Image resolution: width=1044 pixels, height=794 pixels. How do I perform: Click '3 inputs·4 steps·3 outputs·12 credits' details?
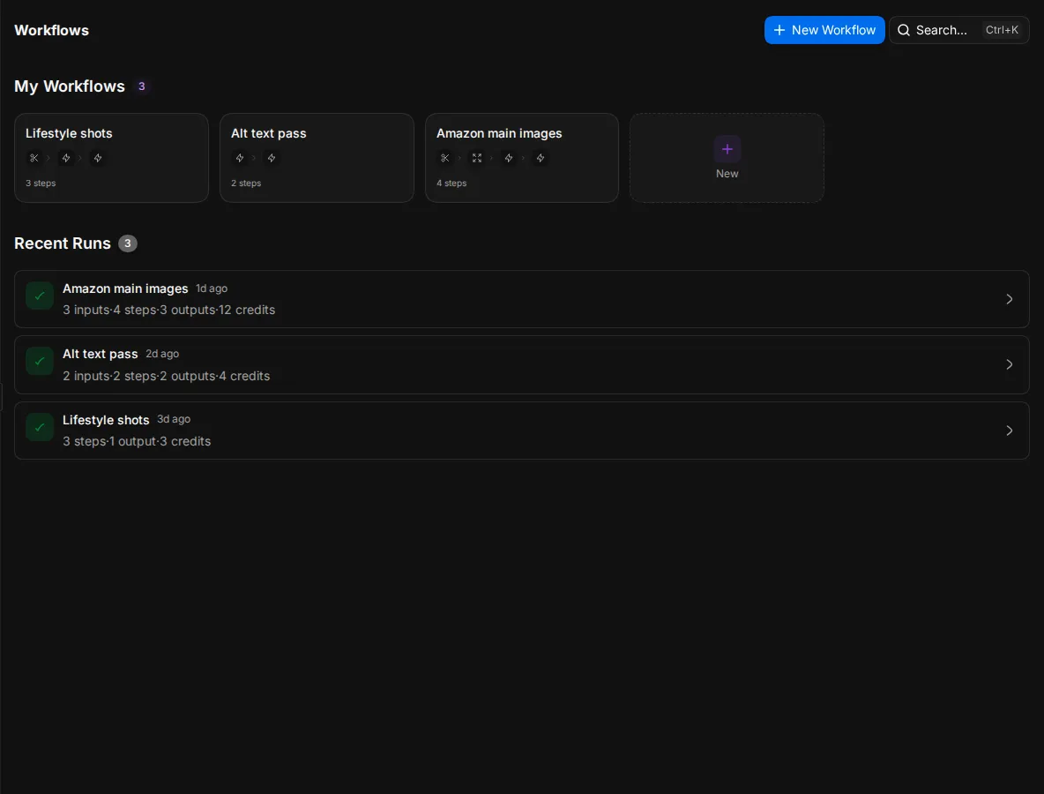point(169,310)
